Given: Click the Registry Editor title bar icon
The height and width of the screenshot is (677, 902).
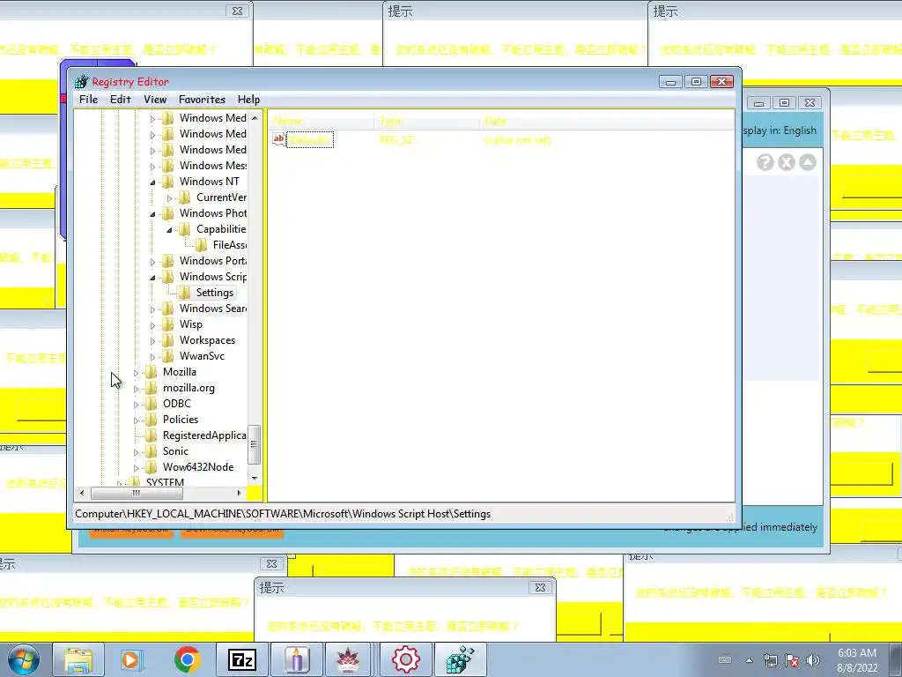Looking at the screenshot, I should (x=81, y=82).
